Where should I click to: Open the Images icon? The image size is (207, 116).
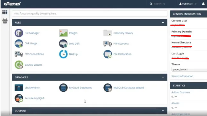64,33
